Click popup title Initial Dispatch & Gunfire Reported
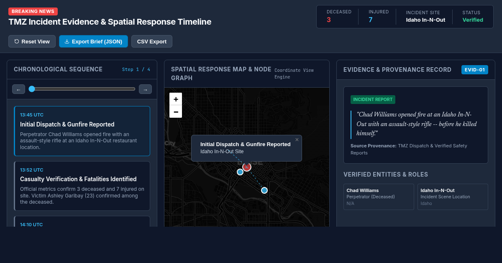The width and height of the screenshot is (502, 263). (x=246, y=144)
